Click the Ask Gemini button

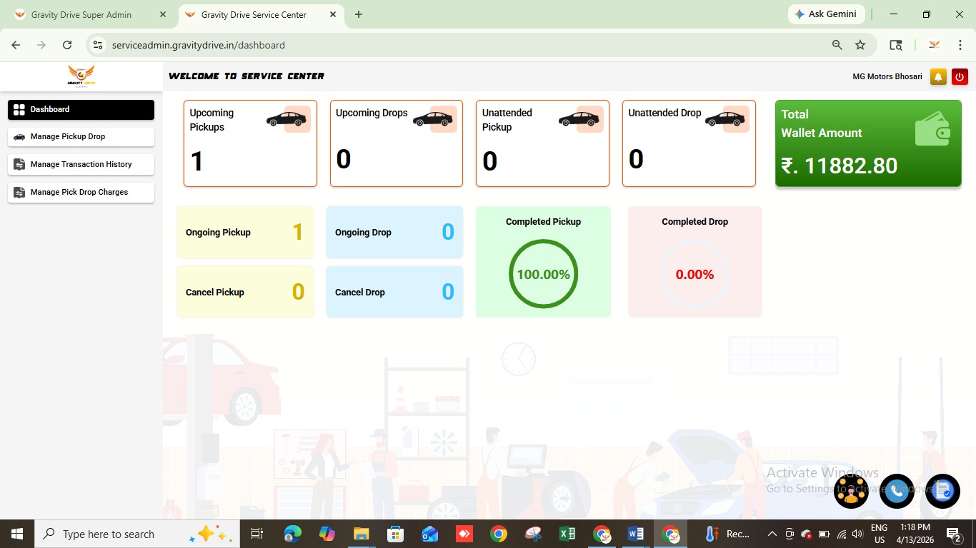click(x=826, y=14)
